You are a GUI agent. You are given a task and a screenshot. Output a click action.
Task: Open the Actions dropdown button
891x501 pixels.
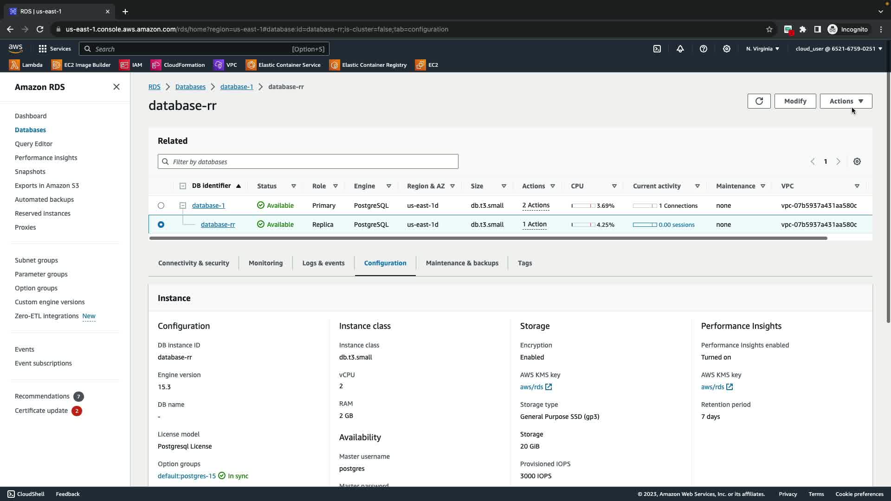click(x=846, y=101)
